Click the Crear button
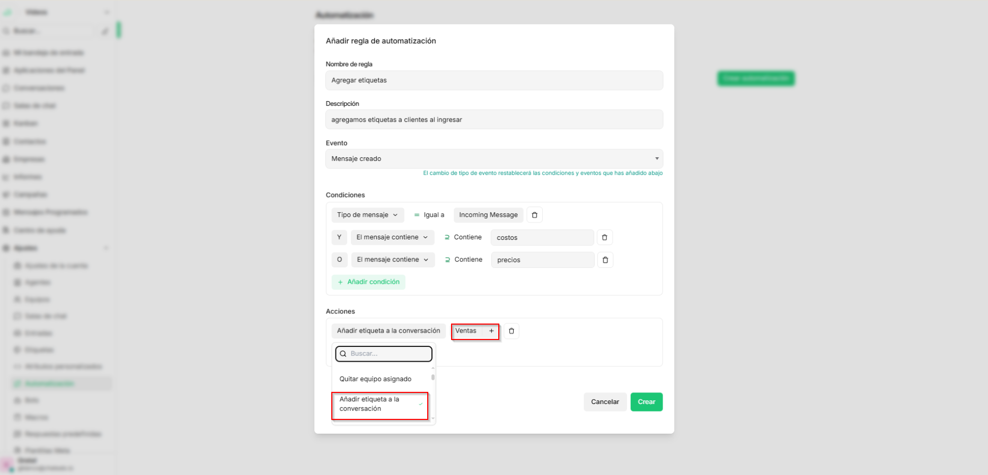 (x=646, y=402)
